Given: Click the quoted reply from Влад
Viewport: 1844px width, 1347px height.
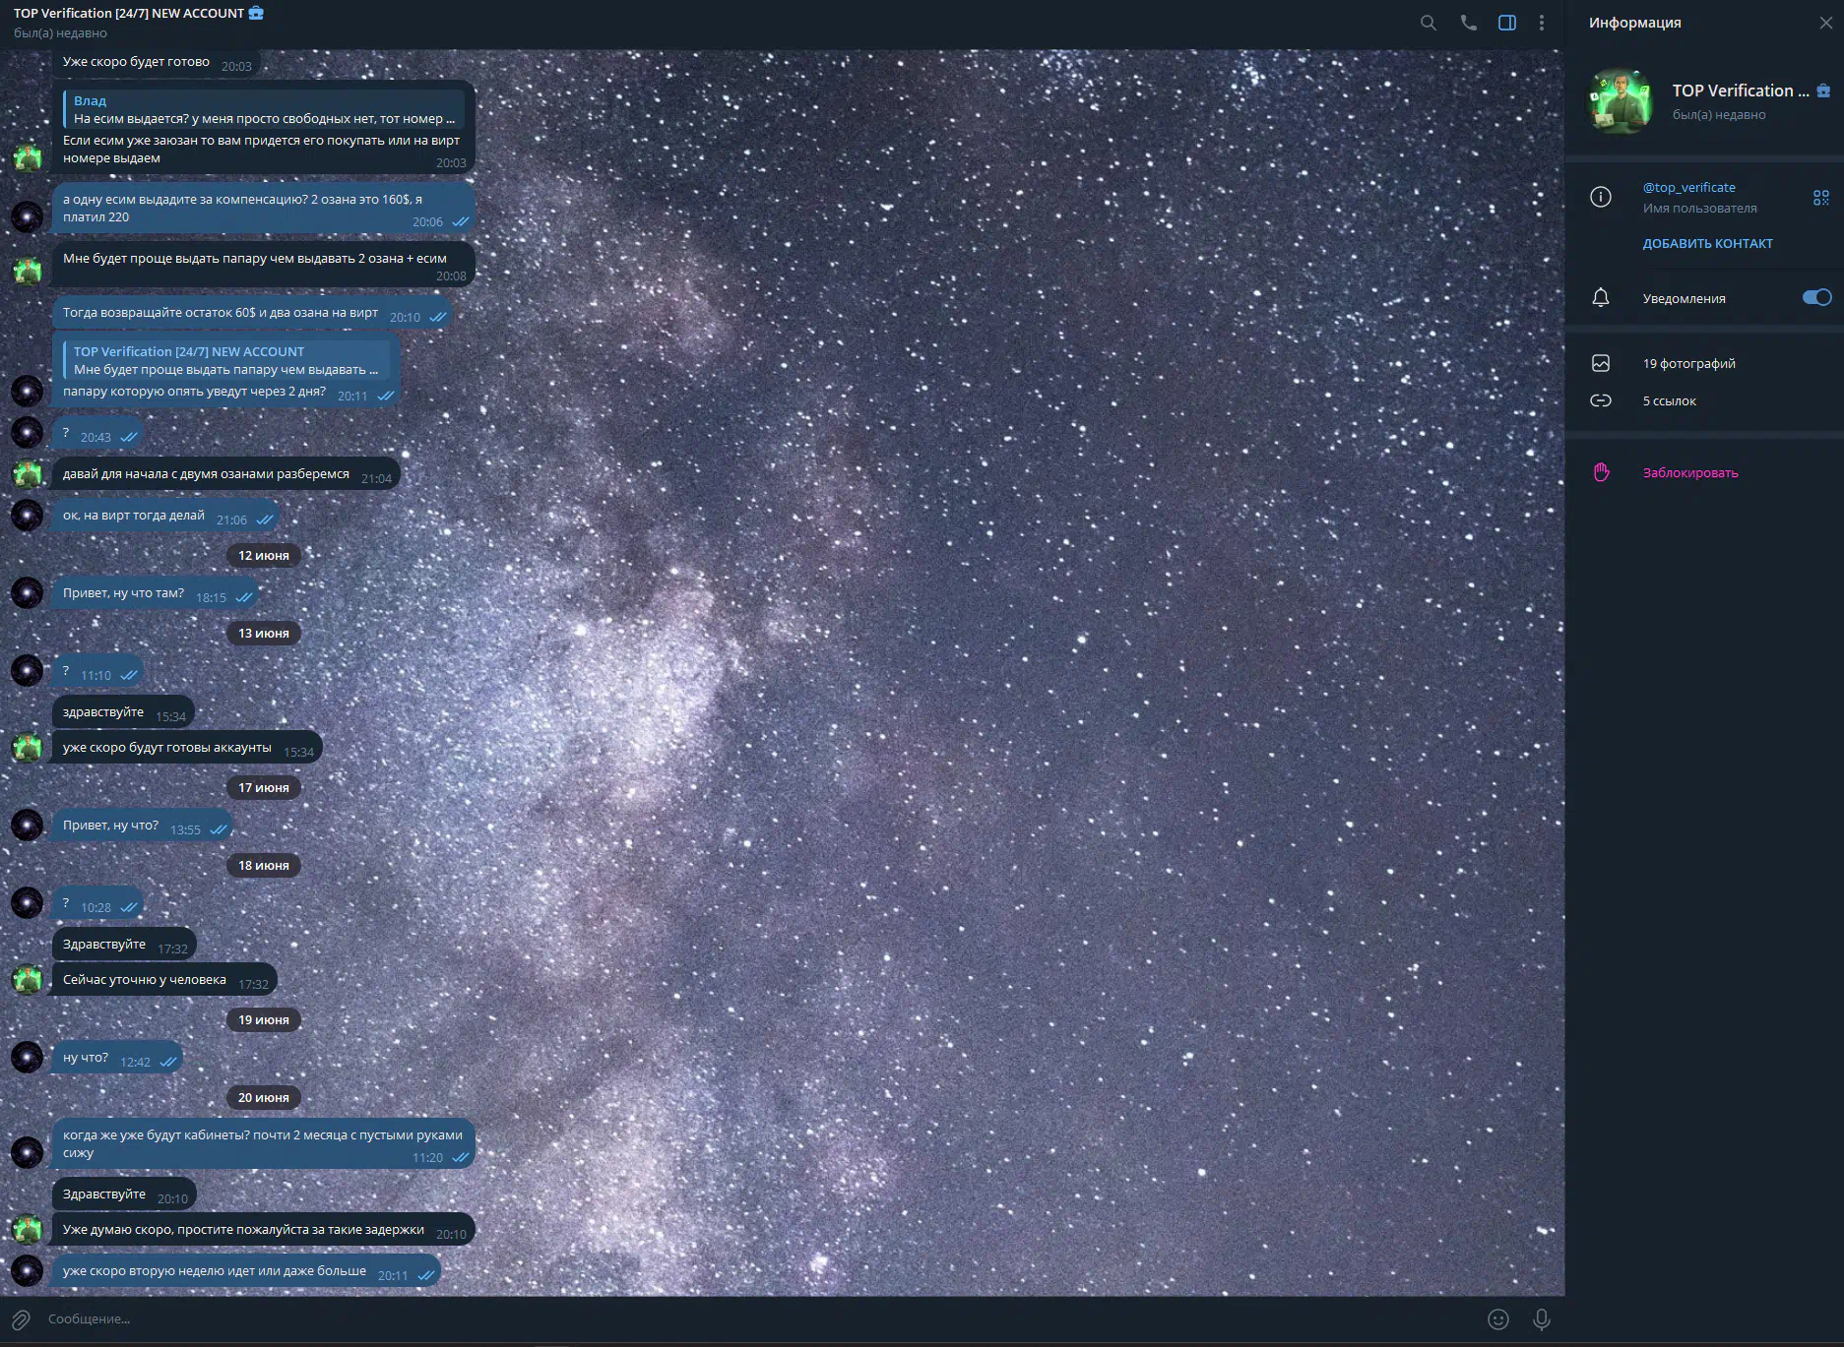Looking at the screenshot, I should (264, 109).
